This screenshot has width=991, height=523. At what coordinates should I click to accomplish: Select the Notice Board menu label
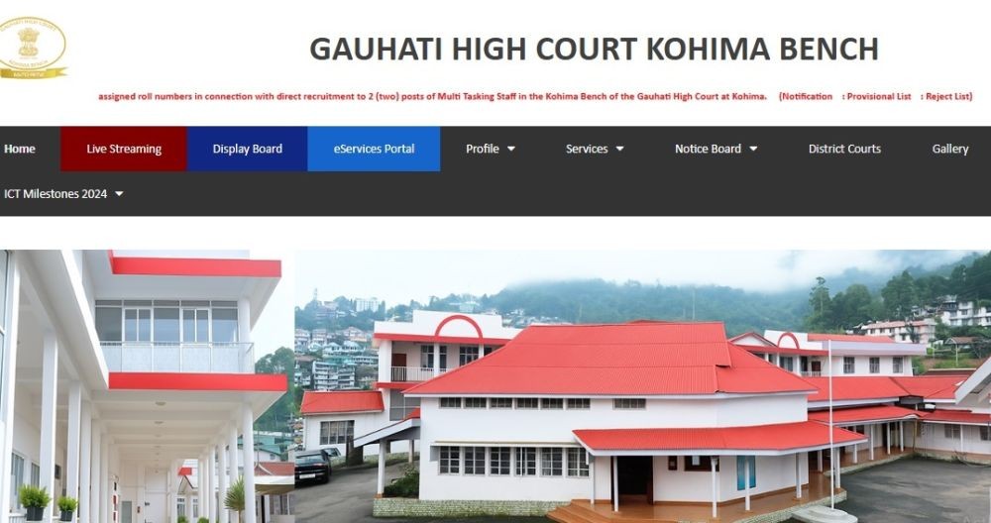(708, 149)
